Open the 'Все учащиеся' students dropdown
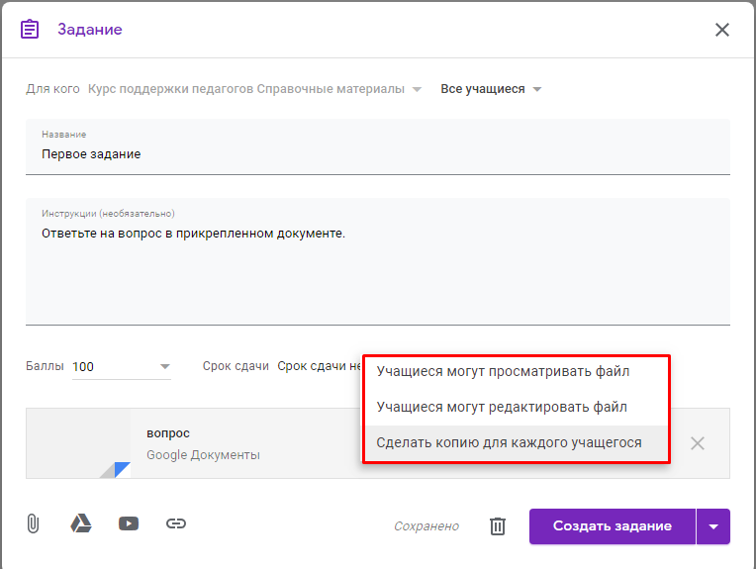This screenshot has height=569, width=756. pyautogui.click(x=491, y=89)
